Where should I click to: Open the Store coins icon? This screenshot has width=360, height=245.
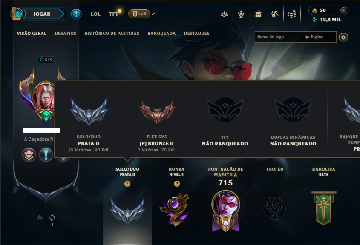(x=291, y=14)
